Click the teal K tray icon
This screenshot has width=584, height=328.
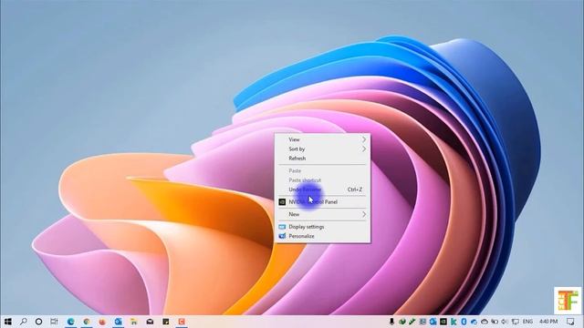point(454,322)
